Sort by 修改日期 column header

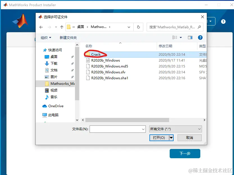tap(165, 46)
